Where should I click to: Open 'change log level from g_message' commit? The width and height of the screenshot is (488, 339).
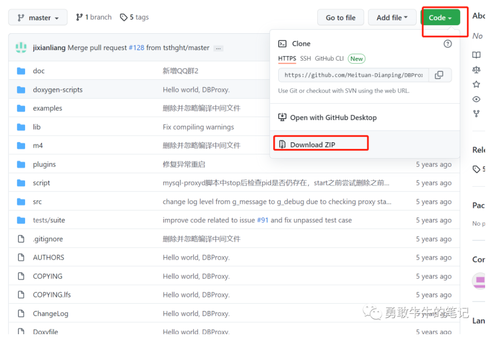277,202
